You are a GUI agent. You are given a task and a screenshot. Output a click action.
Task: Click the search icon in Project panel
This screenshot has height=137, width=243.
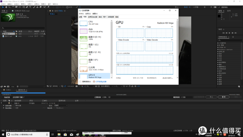pos(3,28)
